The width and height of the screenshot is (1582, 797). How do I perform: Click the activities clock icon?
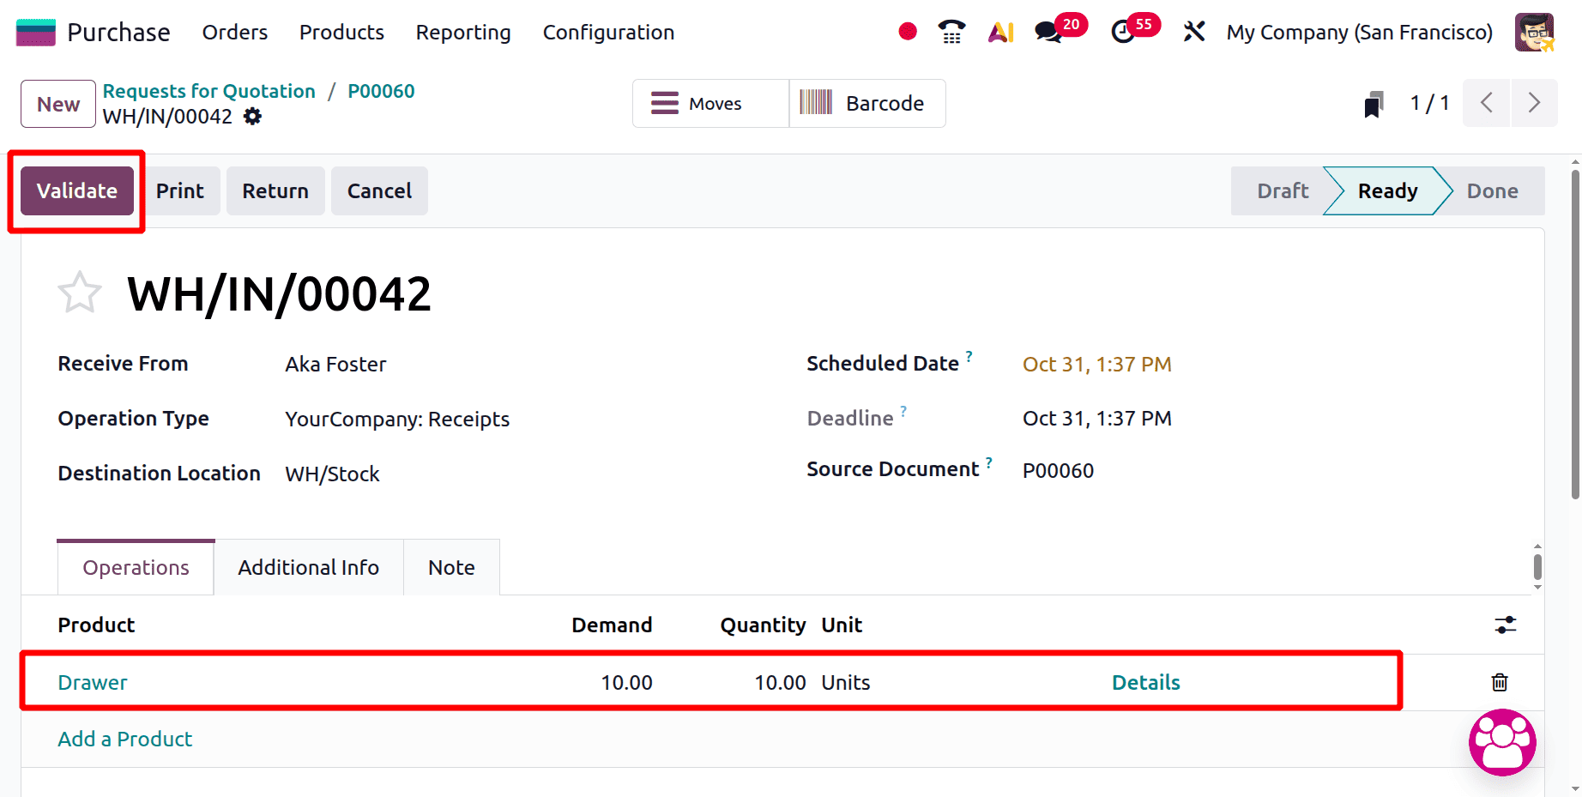click(1124, 32)
